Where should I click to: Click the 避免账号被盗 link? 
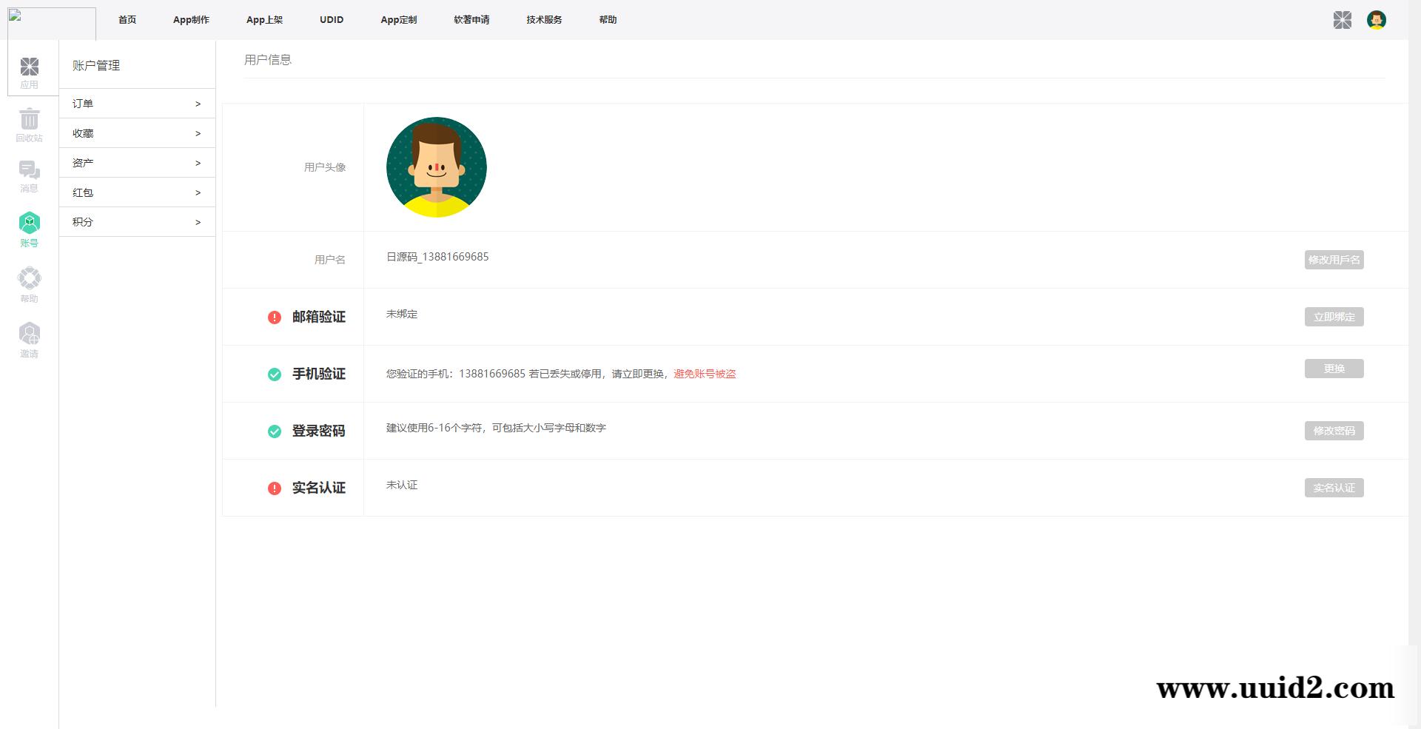pyautogui.click(x=705, y=374)
